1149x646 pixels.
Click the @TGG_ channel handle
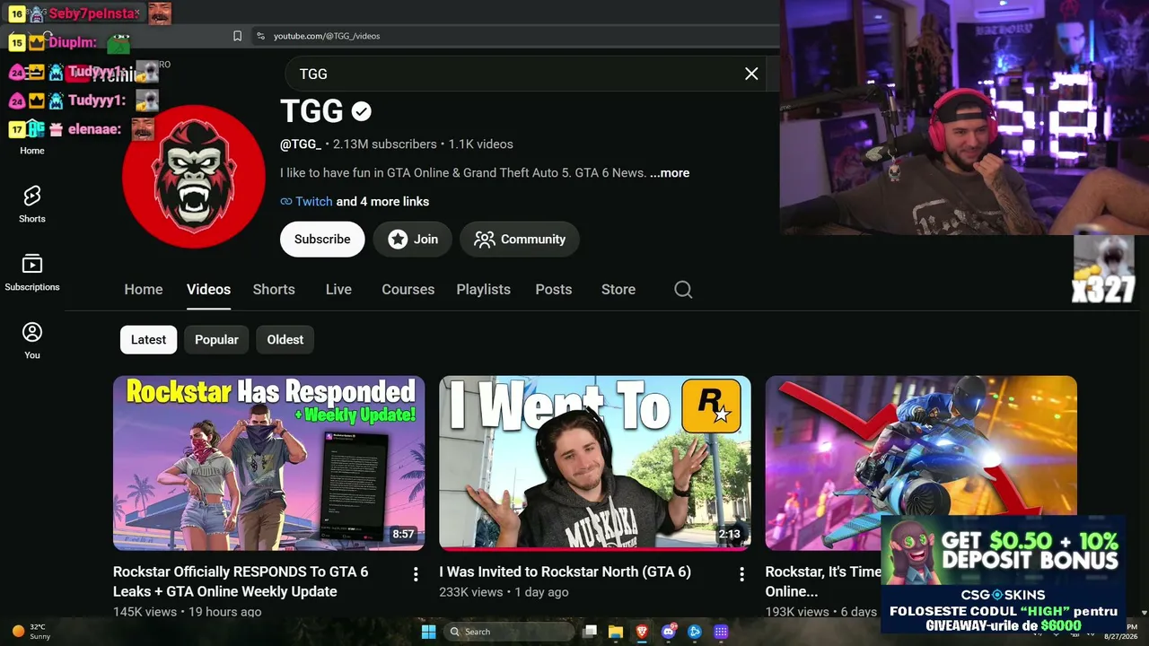point(301,144)
